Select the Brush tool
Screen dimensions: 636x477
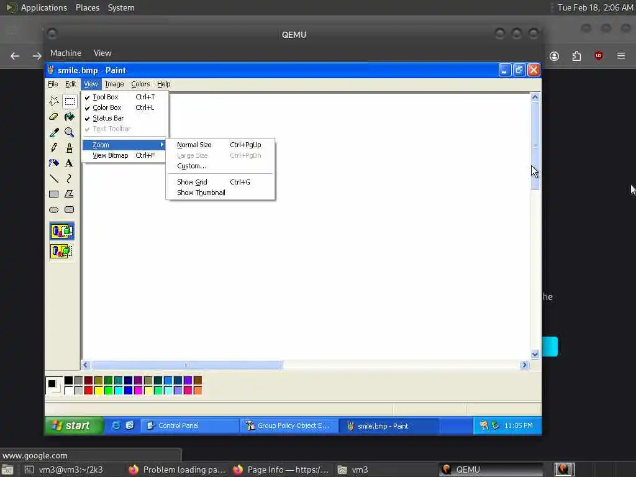[x=70, y=148]
